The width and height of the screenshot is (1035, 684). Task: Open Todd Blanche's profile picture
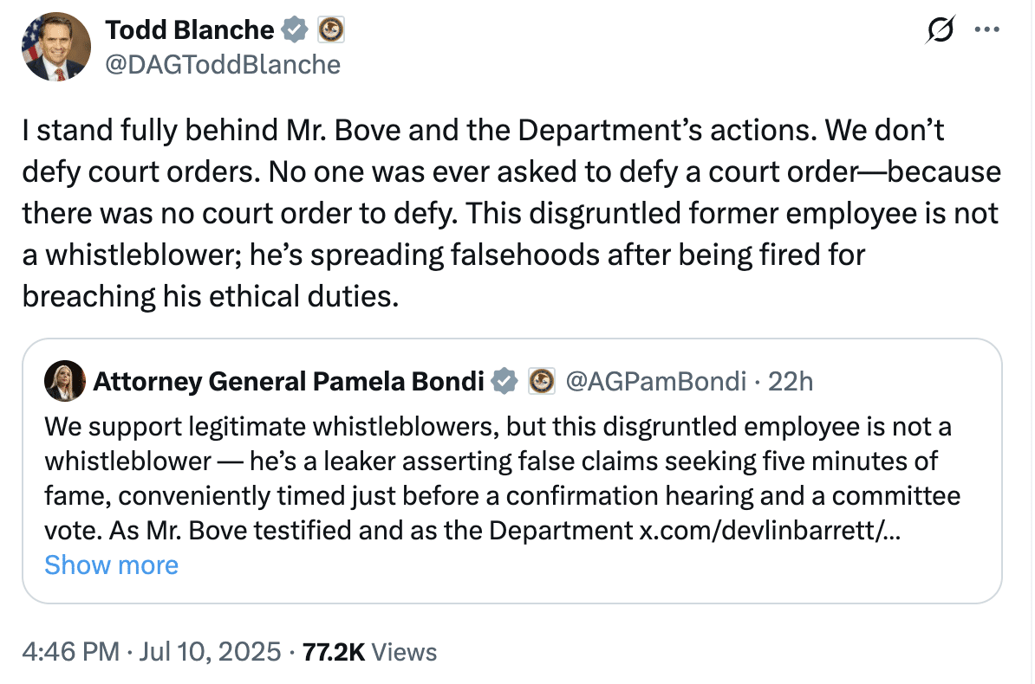56,47
